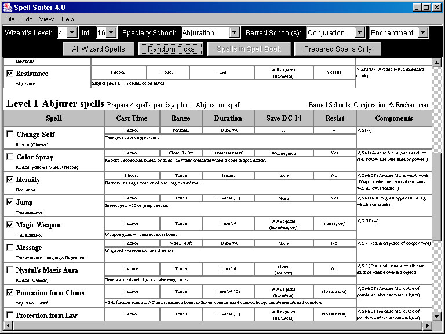Click the Barred Schools: Conjuration & Enchantment text

(x=370, y=105)
